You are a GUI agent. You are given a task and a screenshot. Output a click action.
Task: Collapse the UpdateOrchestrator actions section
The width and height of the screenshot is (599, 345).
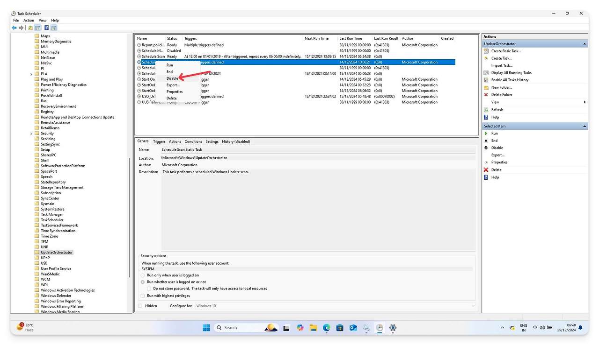pyautogui.click(x=584, y=44)
